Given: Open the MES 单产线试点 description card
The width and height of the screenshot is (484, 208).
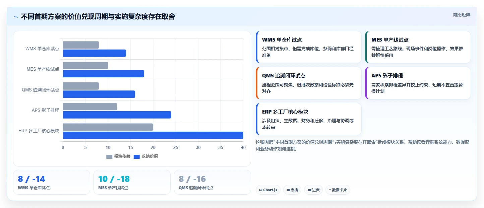Looking at the screenshot, I should (x=418, y=47).
